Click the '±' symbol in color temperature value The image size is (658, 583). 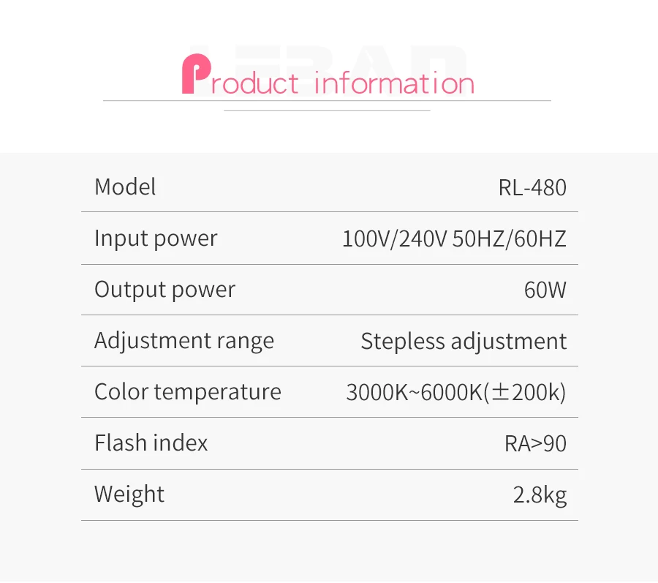pos(501,392)
